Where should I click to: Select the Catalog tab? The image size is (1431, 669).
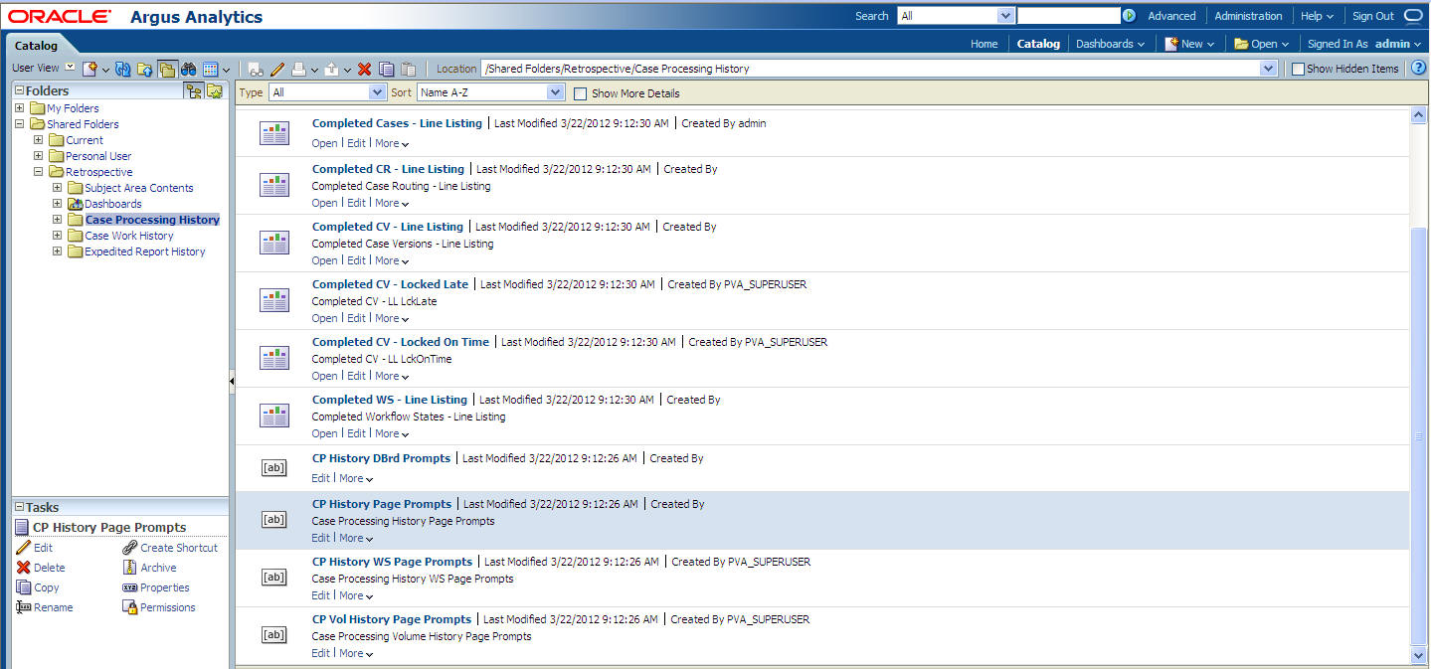(x=36, y=45)
